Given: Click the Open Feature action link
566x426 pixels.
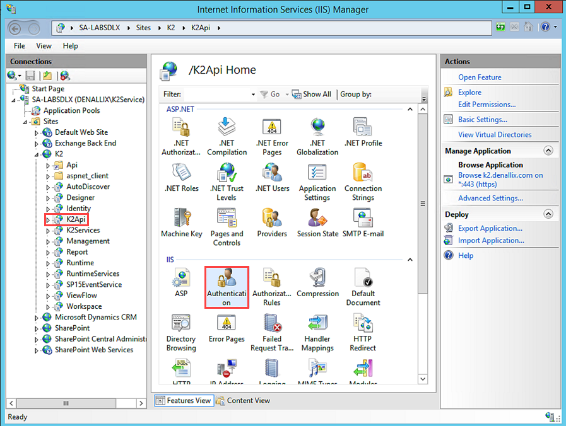Looking at the screenshot, I should (x=480, y=77).
